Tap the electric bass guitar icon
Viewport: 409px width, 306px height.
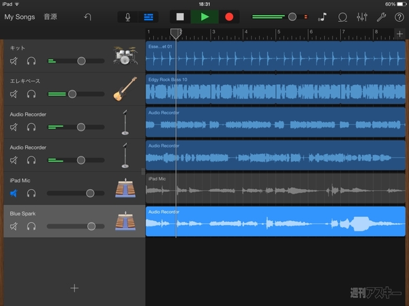pyautogui.click(x=125, y=88)
